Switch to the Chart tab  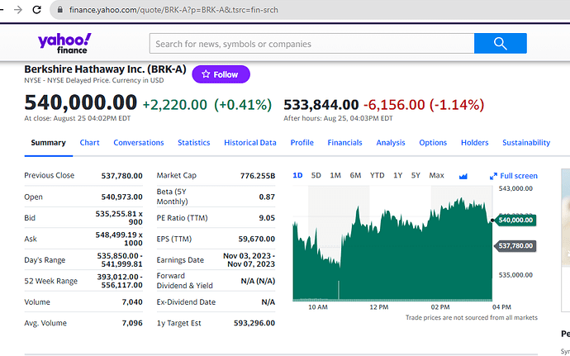pos(89,143)
